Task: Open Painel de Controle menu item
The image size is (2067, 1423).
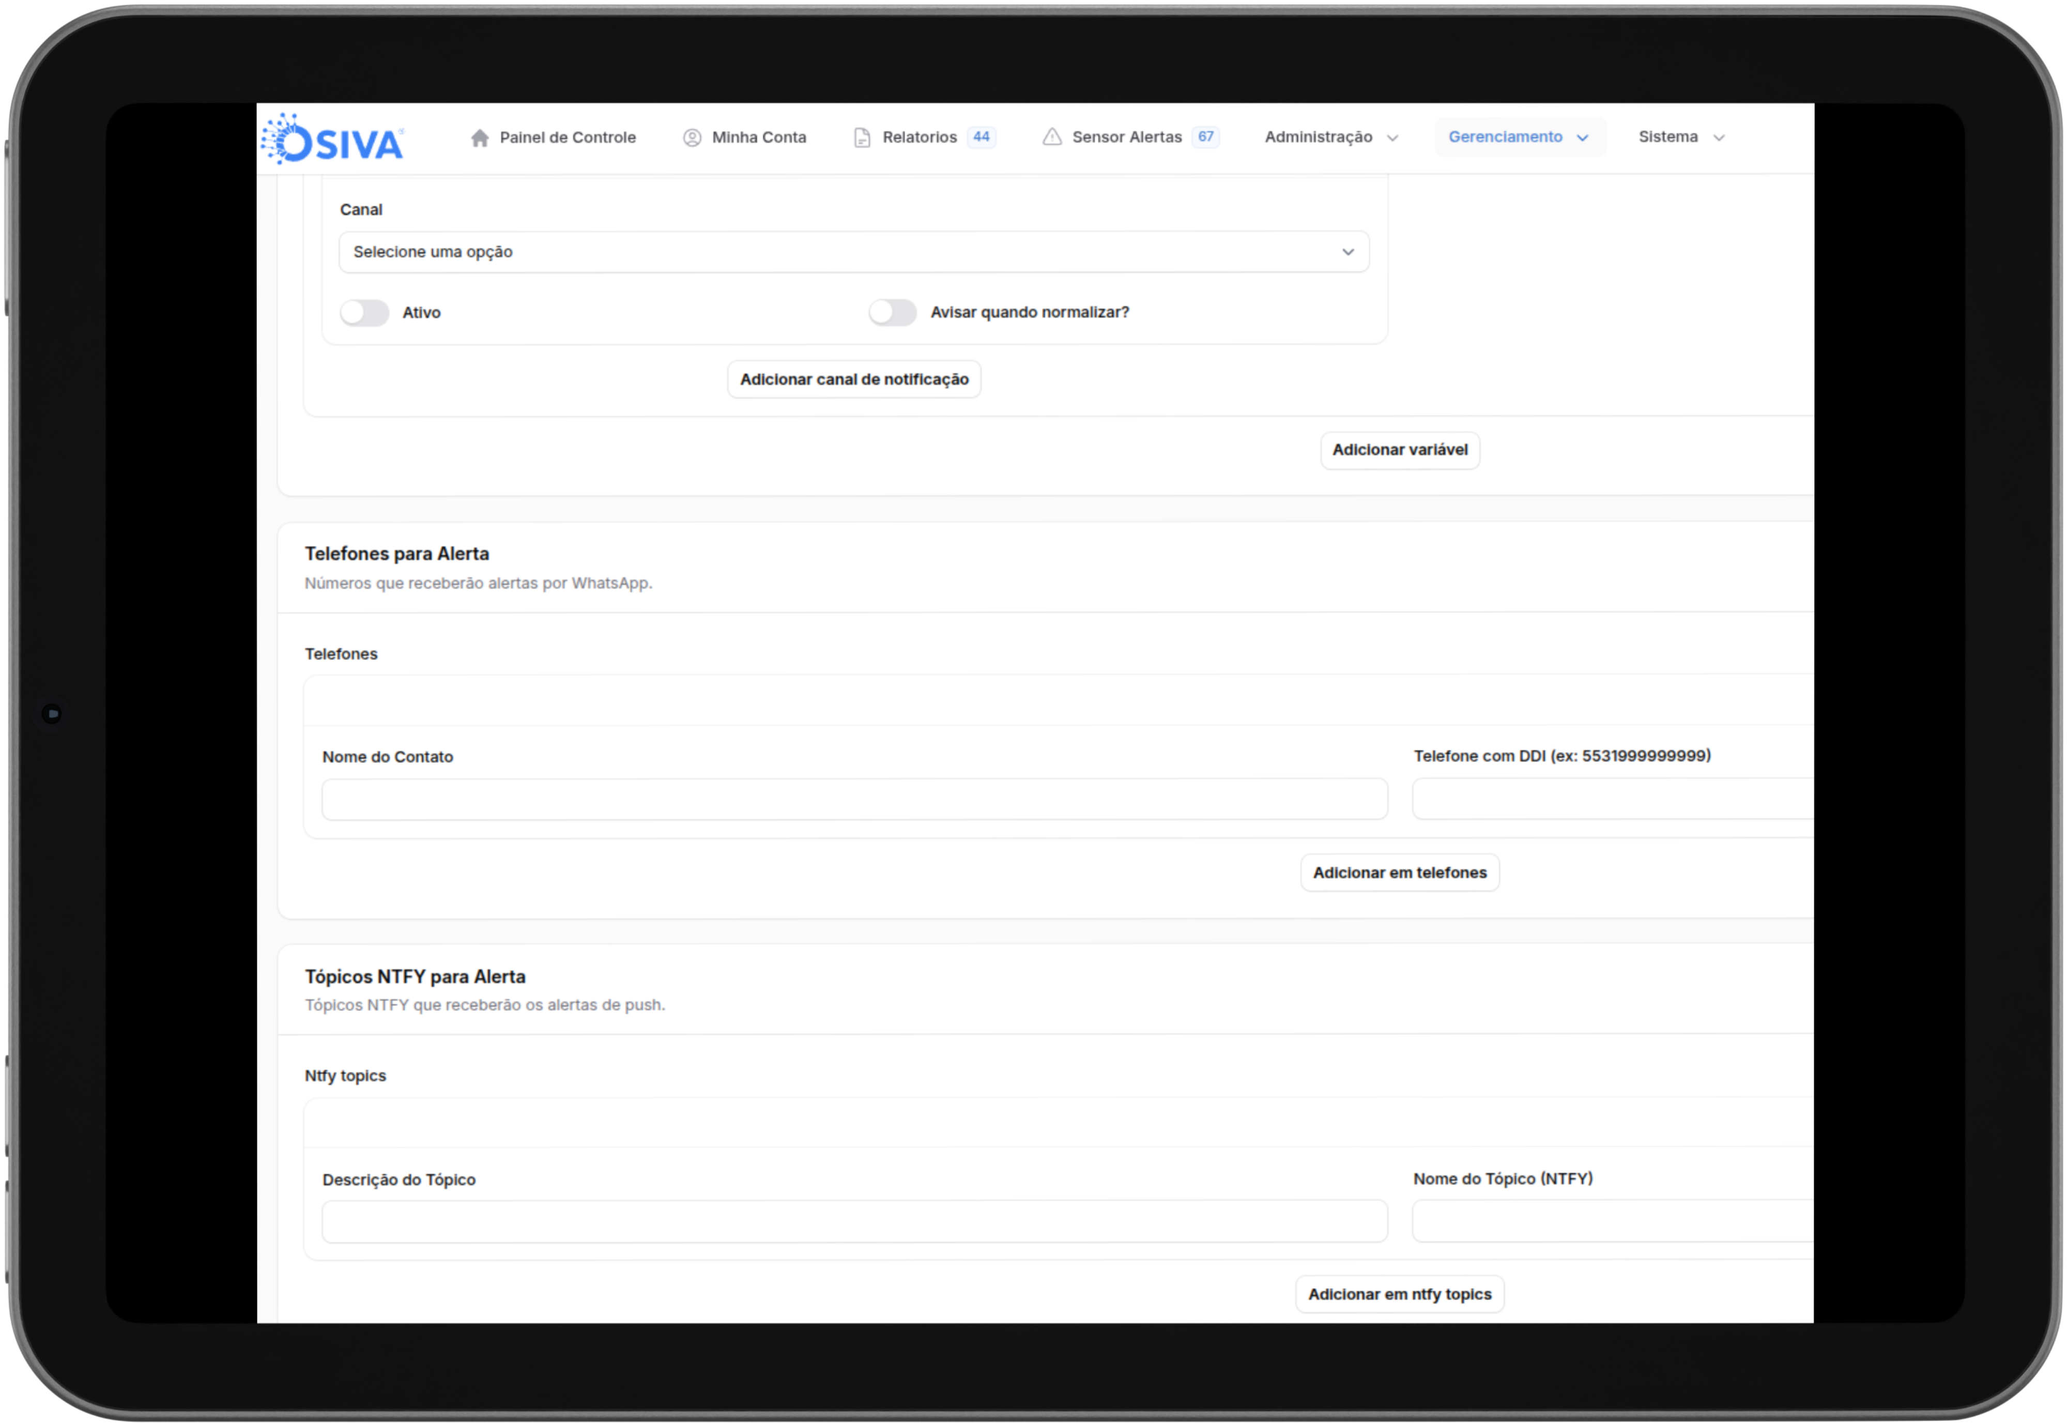Action: pyautogui.click(x=553, y=137)
